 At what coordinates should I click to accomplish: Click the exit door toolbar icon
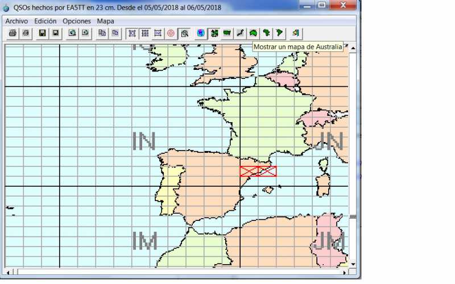[x=296, y=34]
